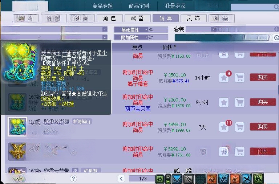279x184 pixels.
Task: Select the green boots thumbnail at ￥4999.50
Action: (x=17, y=127)
